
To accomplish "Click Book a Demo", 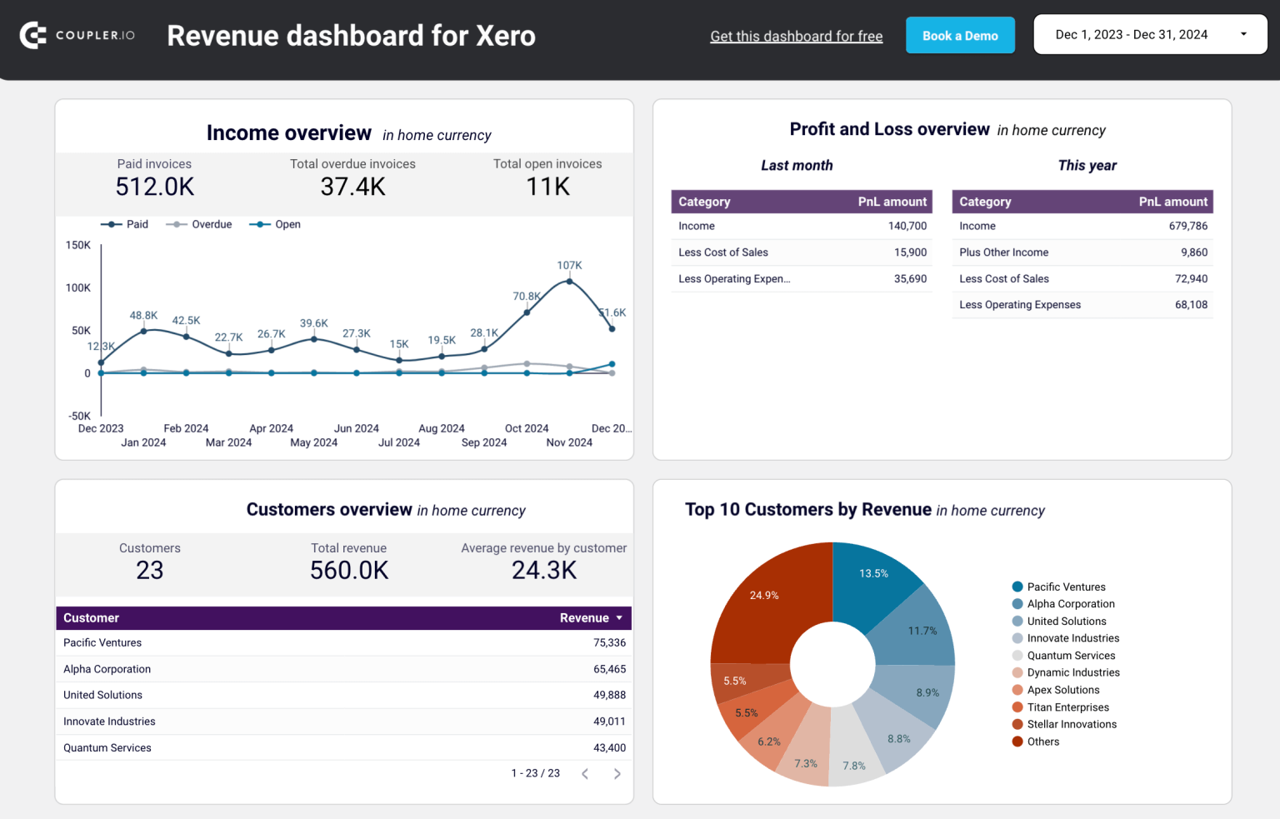I will pyautogui.click(x=960, y=35).
